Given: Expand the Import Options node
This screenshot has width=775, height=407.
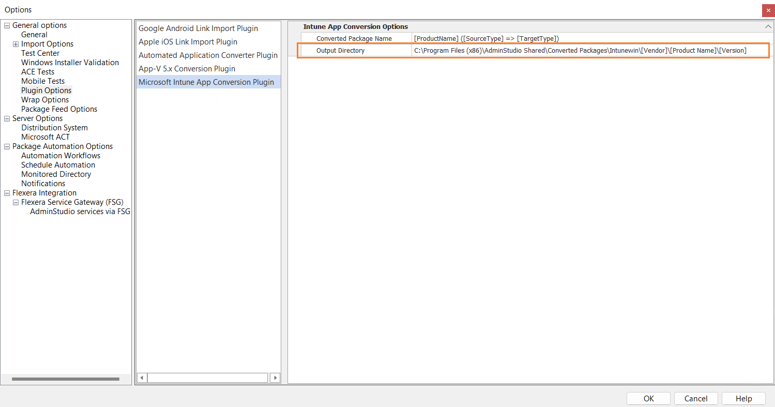Looking at the screenshot, I should tap(16, 44).
